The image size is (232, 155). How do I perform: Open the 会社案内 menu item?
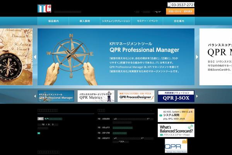179,21
